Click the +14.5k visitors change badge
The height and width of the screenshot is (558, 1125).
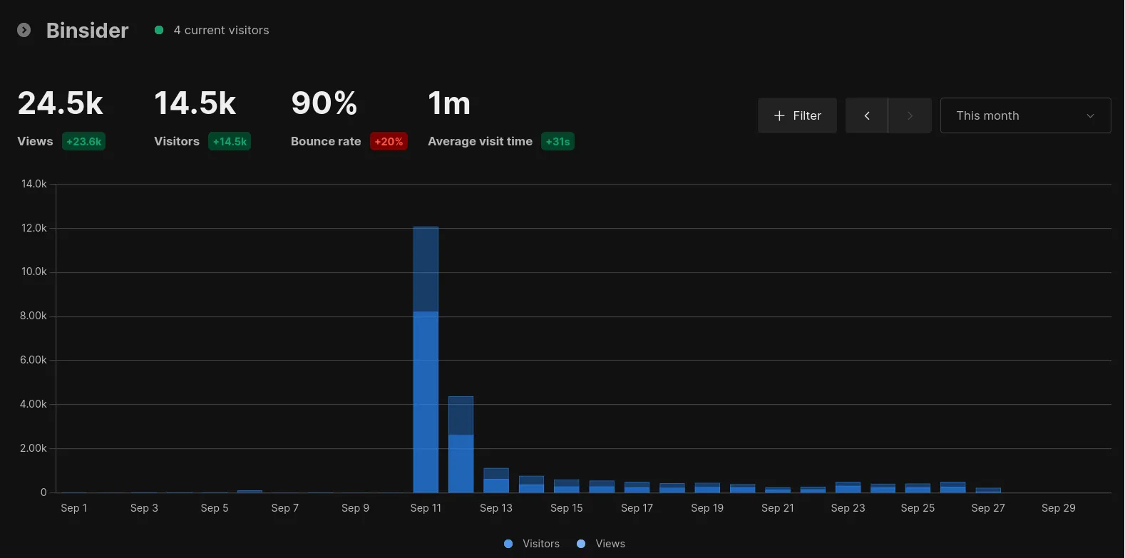point(230,141)
